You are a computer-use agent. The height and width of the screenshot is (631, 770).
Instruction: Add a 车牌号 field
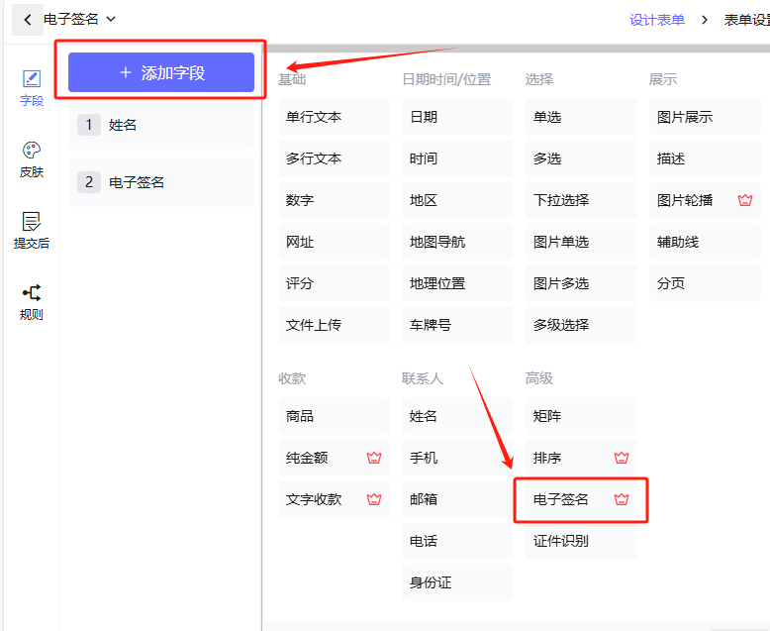[457, 325]
